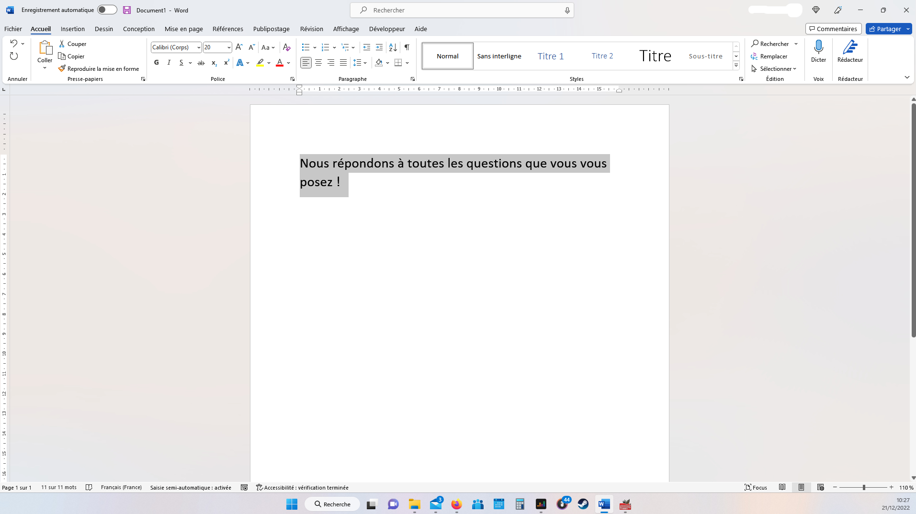Apply subscript formatting
This screenshot has width=916, height=514.
click(214, 63)
